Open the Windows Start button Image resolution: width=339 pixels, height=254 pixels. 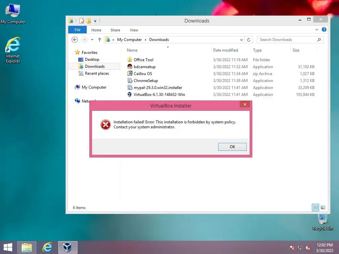pyautogui.click(x=8, y=247)
